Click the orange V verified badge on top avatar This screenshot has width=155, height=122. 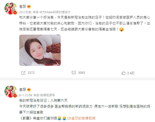coord(15,13)
